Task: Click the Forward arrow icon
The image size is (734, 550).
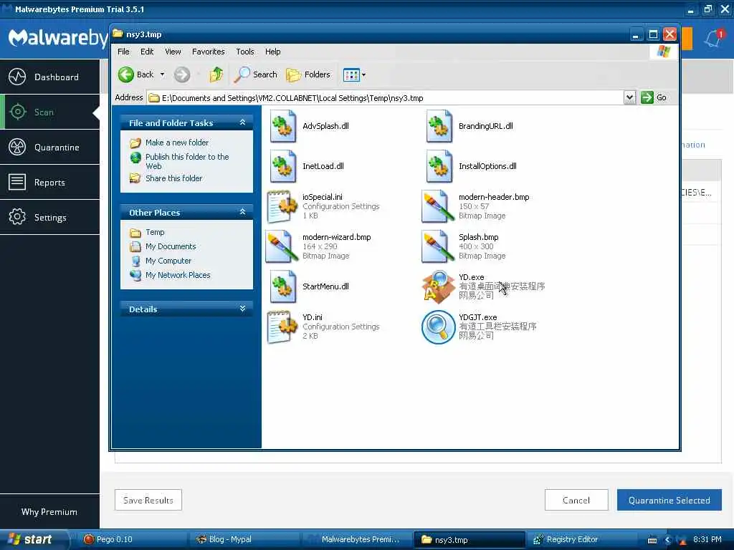Action: 182,74
